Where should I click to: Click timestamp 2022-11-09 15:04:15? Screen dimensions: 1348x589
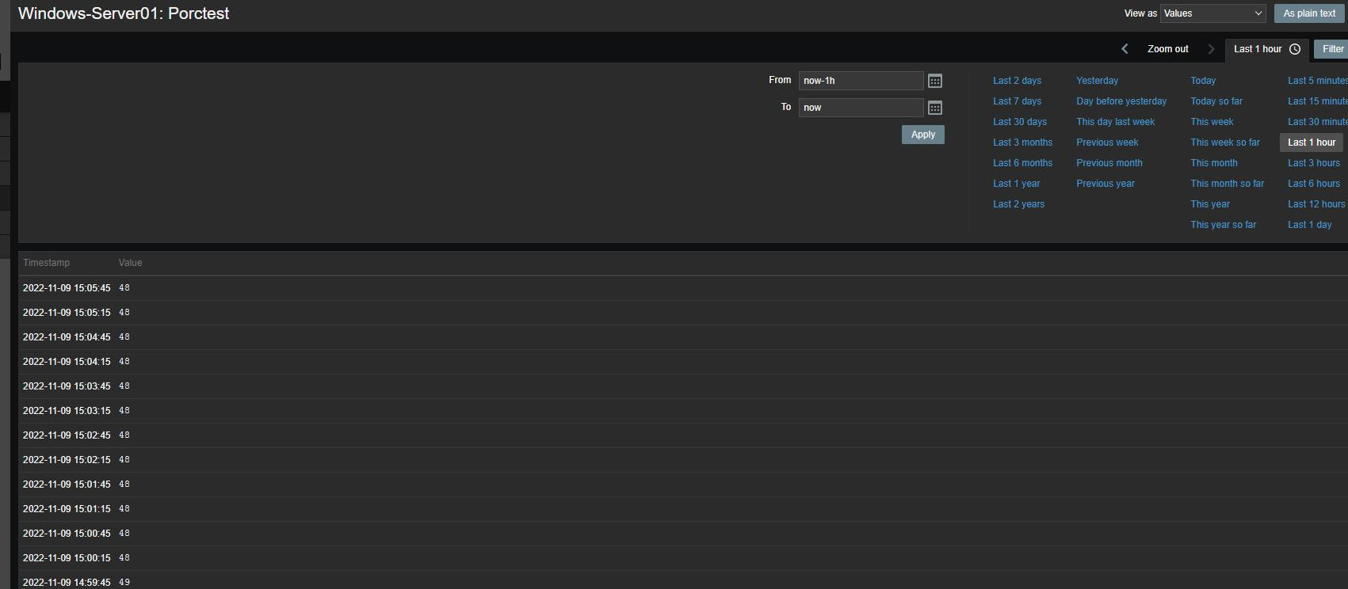pos(67,362)
